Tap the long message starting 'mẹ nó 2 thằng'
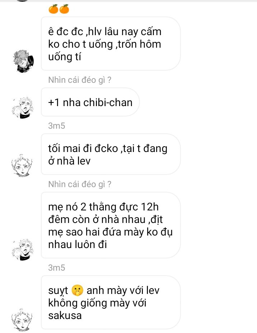 [x=111, y=225]
